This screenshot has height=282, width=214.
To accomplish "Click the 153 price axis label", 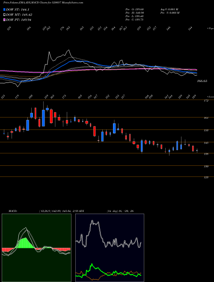I will point(206,130).
